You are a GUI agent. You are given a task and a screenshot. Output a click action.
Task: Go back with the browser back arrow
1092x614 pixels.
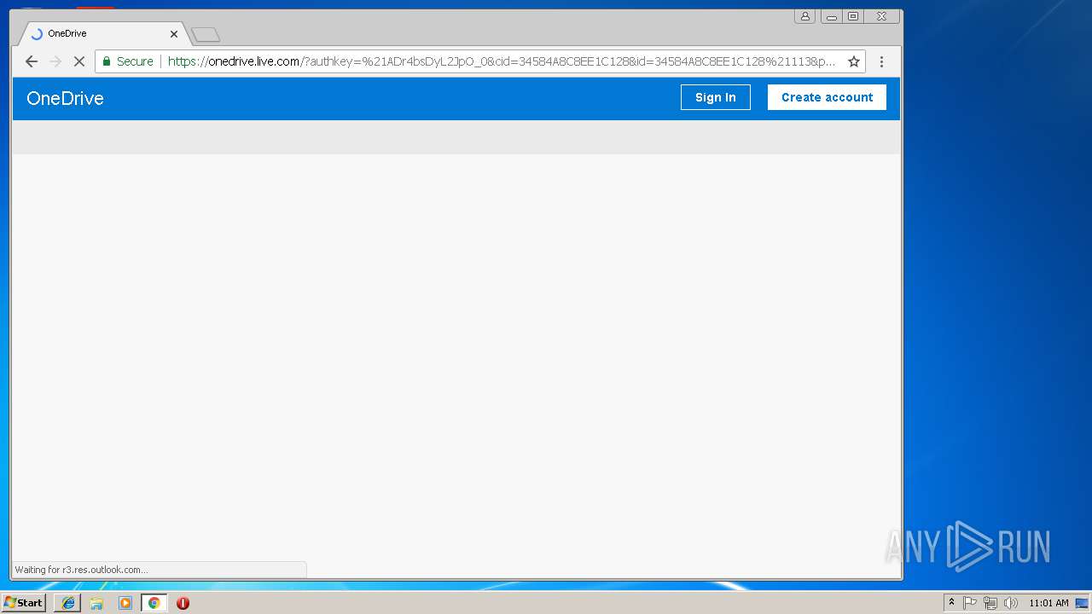tap(32, 61)
